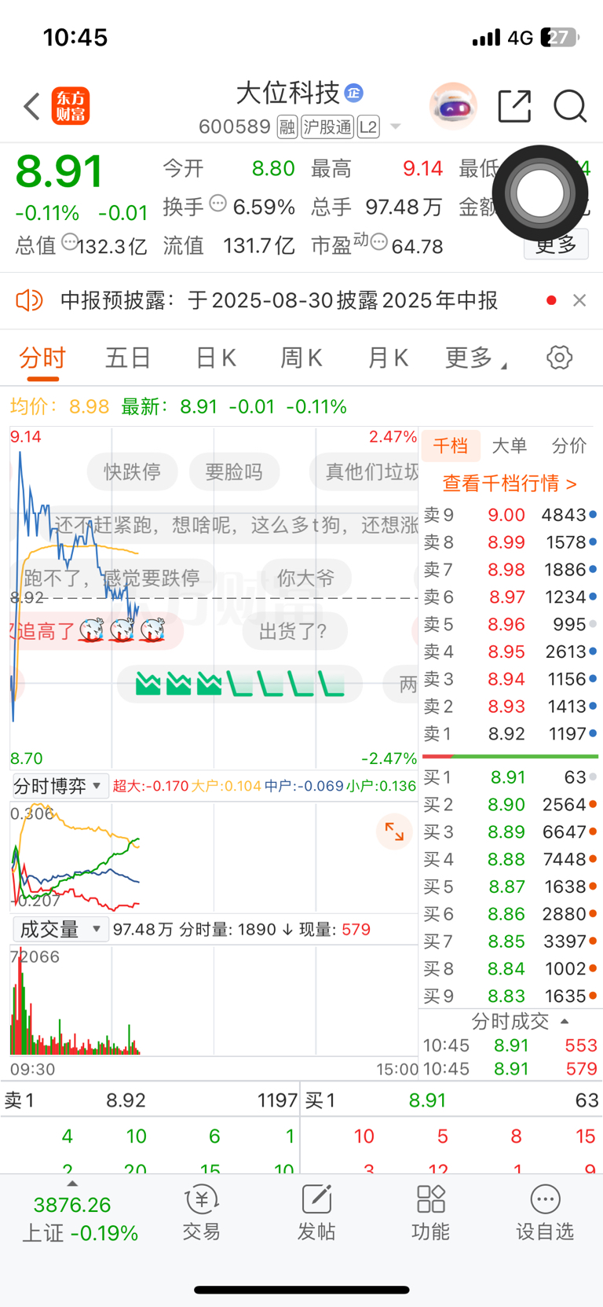Select the 卖1 row at 8.92 in order book
The image size is (603, 1307).
coord(510,733)
